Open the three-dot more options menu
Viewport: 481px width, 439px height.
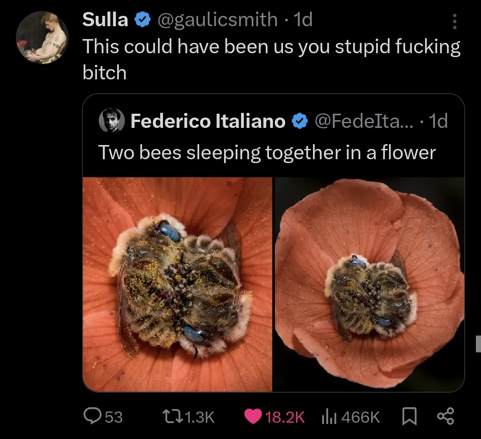(x=455, y=21)
